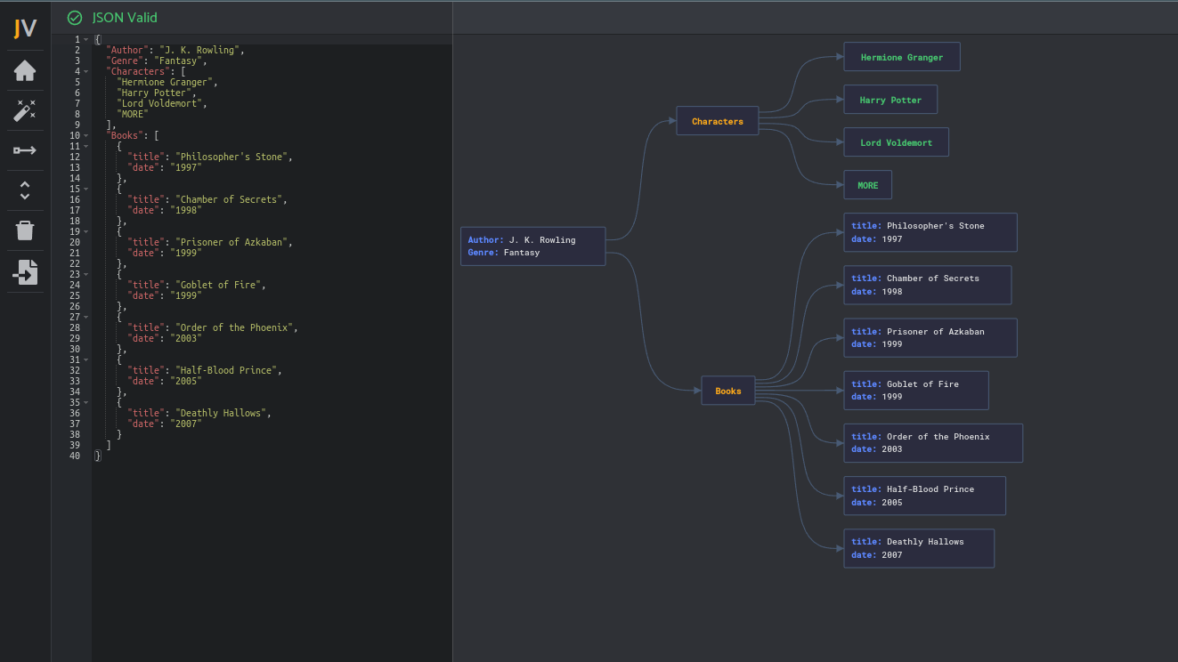Click "Fantasy" value on line 3
The height and width of the screenshot is (662, 1178).
pos(178,61)
